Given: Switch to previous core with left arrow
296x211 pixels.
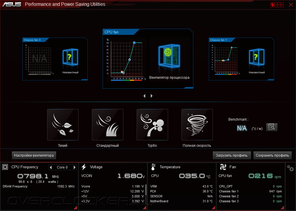Looking at the screenshot, I should pyautogui.click(x=51, y=167).
